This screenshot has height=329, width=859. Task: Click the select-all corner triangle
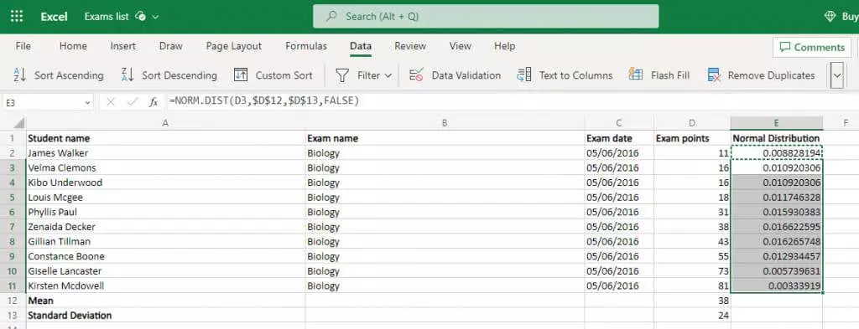pyautogui.click(x=18, y=123)
